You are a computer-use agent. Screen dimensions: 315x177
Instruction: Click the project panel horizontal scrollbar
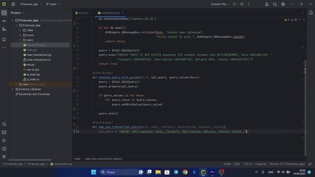pos(30,160)
